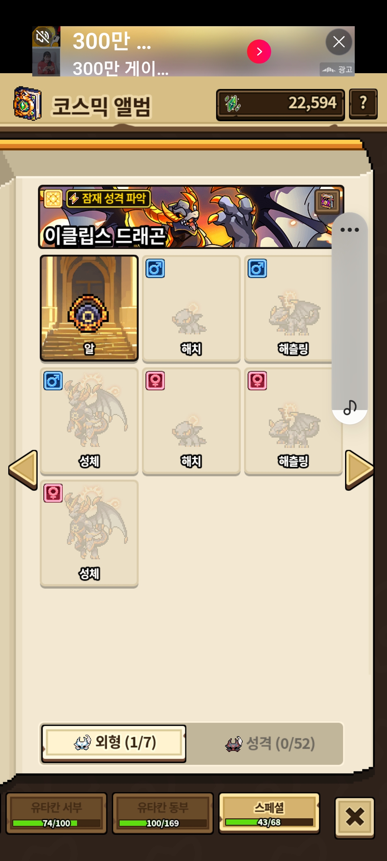Open the help question mark button

pos(363,104)
